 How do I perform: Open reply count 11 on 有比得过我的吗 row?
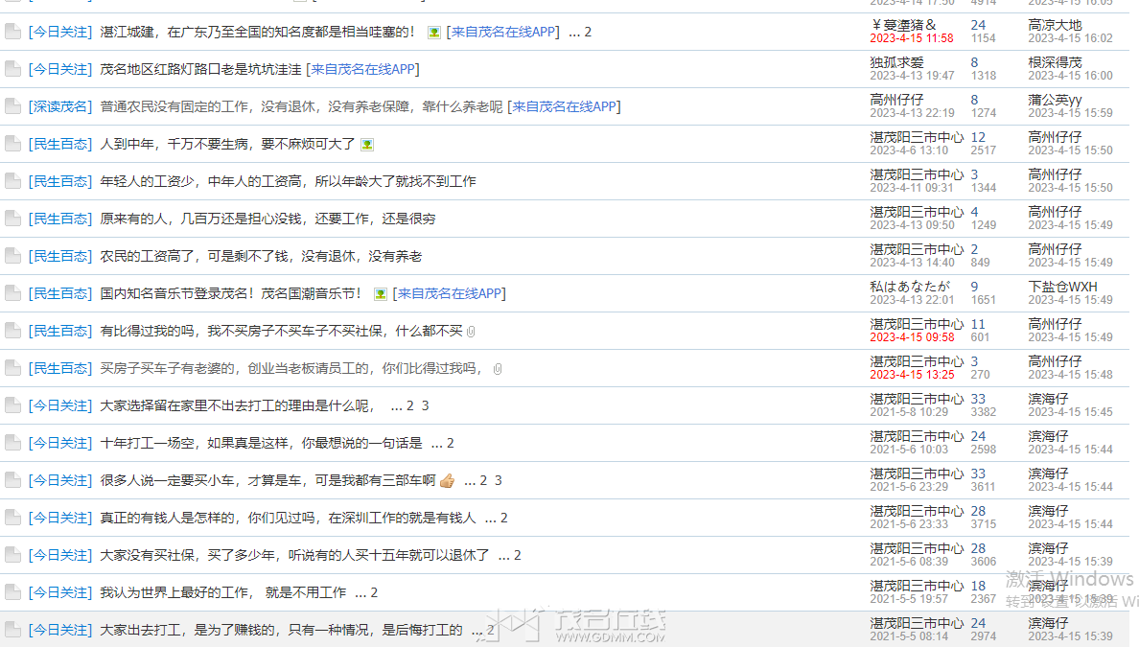coord(979,324)
